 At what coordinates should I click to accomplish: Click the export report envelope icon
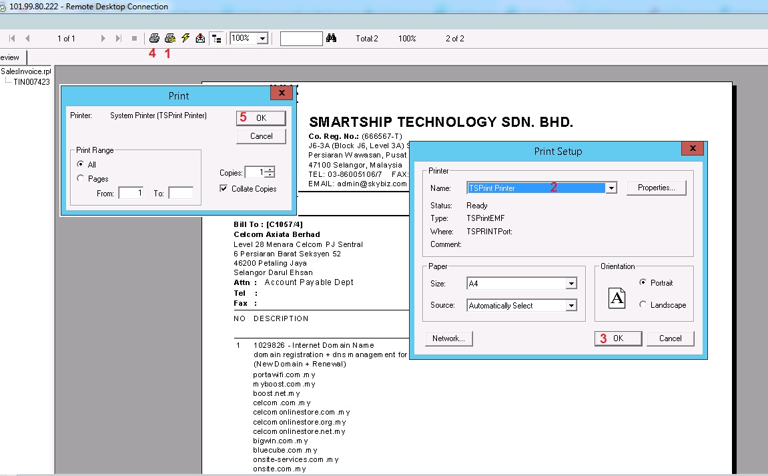pyautogui.click(x=200, y=39)
